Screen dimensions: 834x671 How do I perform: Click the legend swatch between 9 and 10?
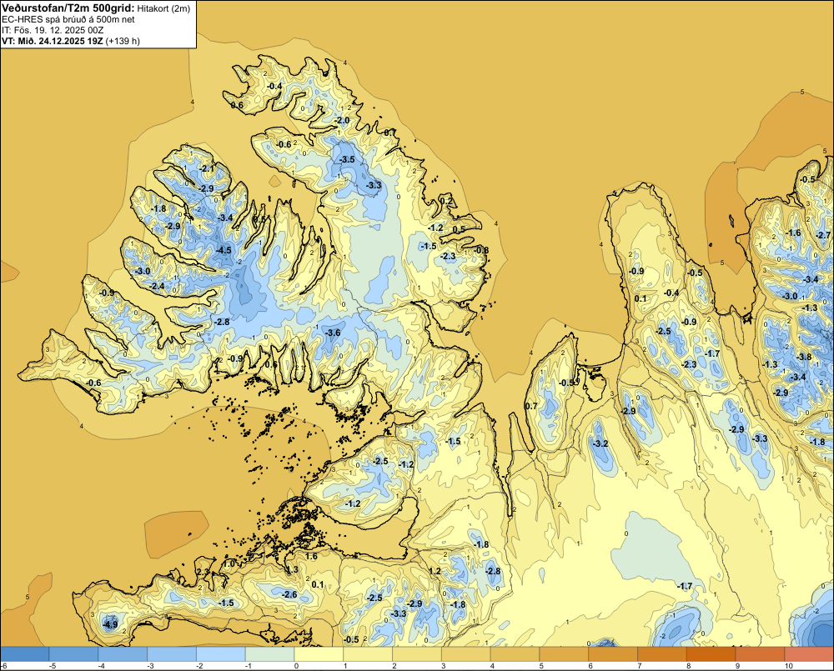coord(760,654)
